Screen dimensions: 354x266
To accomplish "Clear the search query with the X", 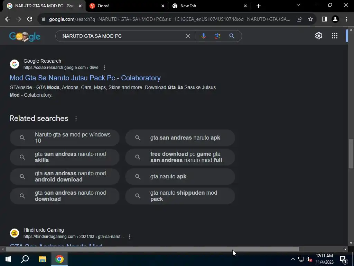I will pos(188,36).
